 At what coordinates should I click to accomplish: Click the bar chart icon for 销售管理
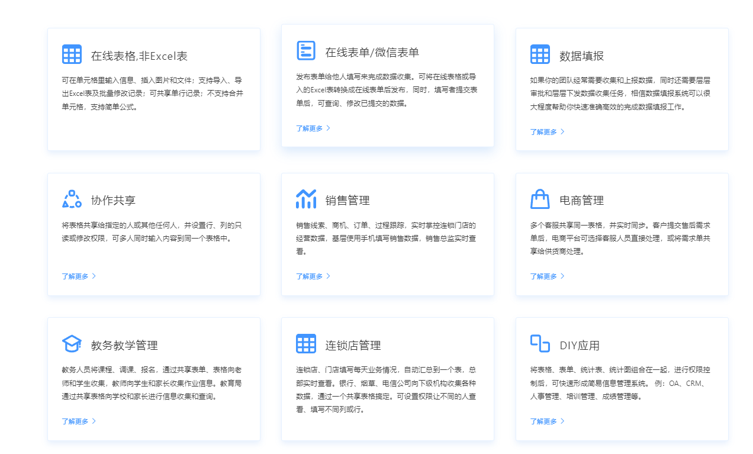pyautogui.click(x=305, y=199)
